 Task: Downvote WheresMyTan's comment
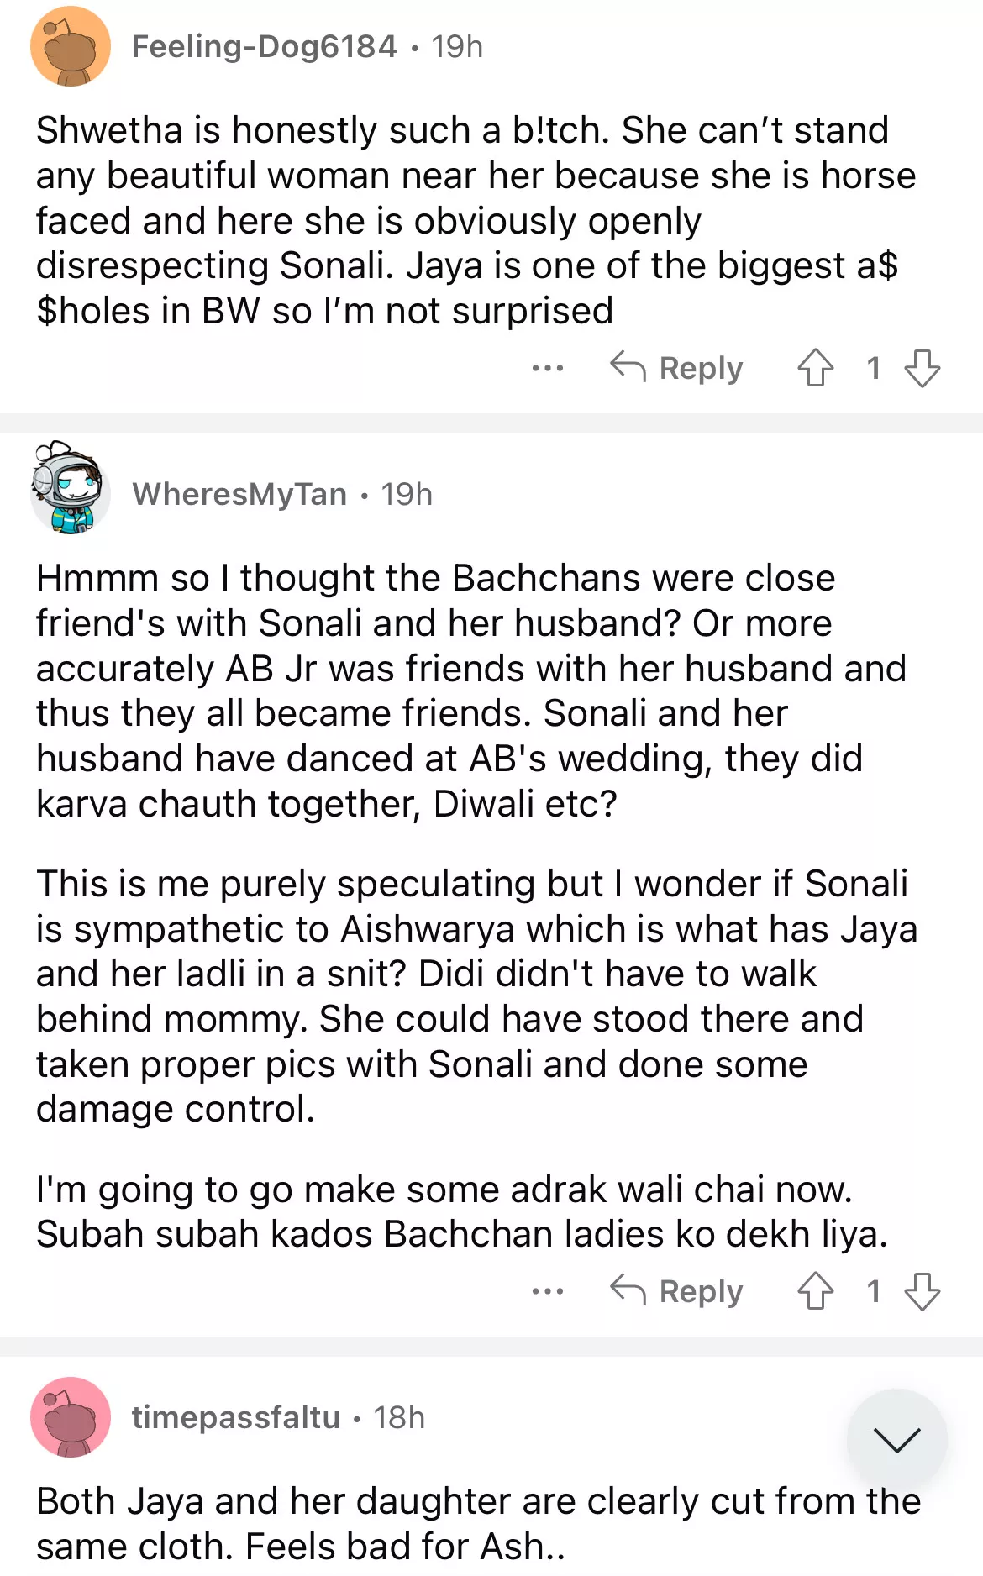922,1291
